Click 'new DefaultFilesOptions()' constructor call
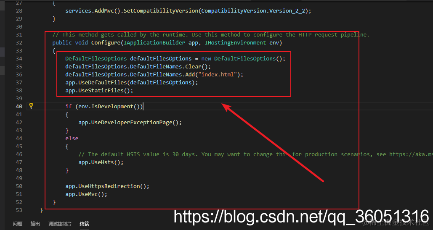 point(242,59)
